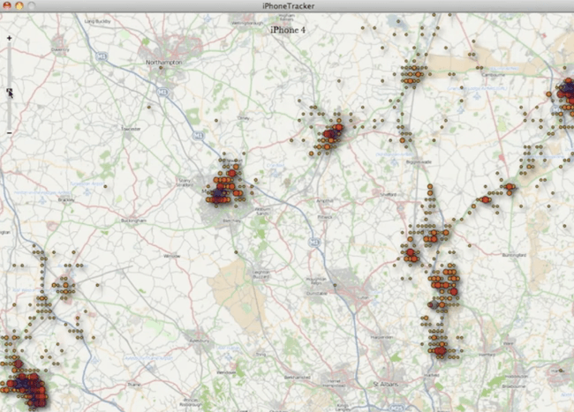The height and width of the screenshot is (412, 574).
Task: Click the Ampthill map label
Action: coord(325,200)
